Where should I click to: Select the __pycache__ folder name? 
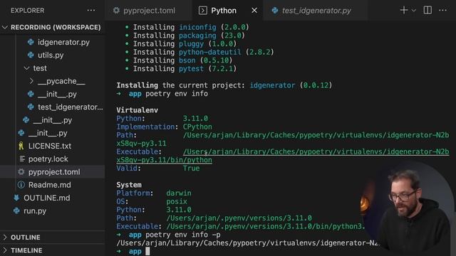[x=61, y=81]
